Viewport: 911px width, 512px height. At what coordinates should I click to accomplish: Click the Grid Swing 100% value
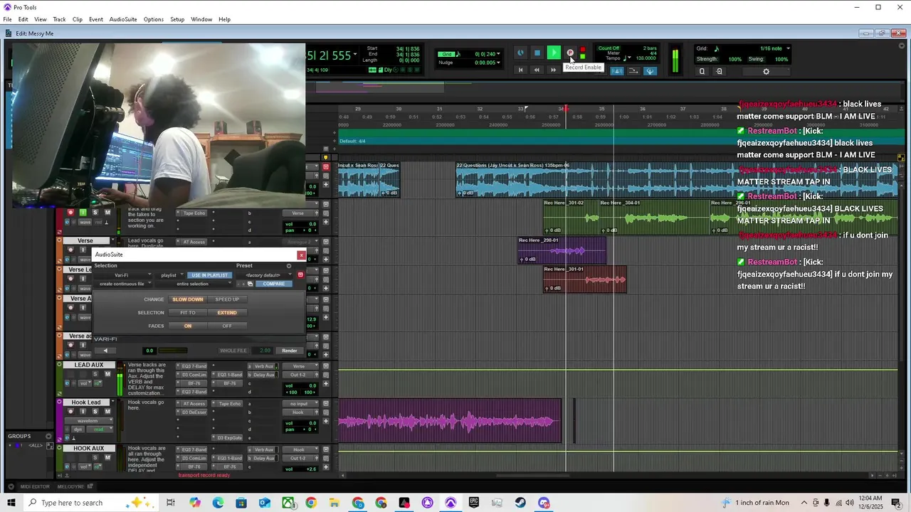point(781,59)
